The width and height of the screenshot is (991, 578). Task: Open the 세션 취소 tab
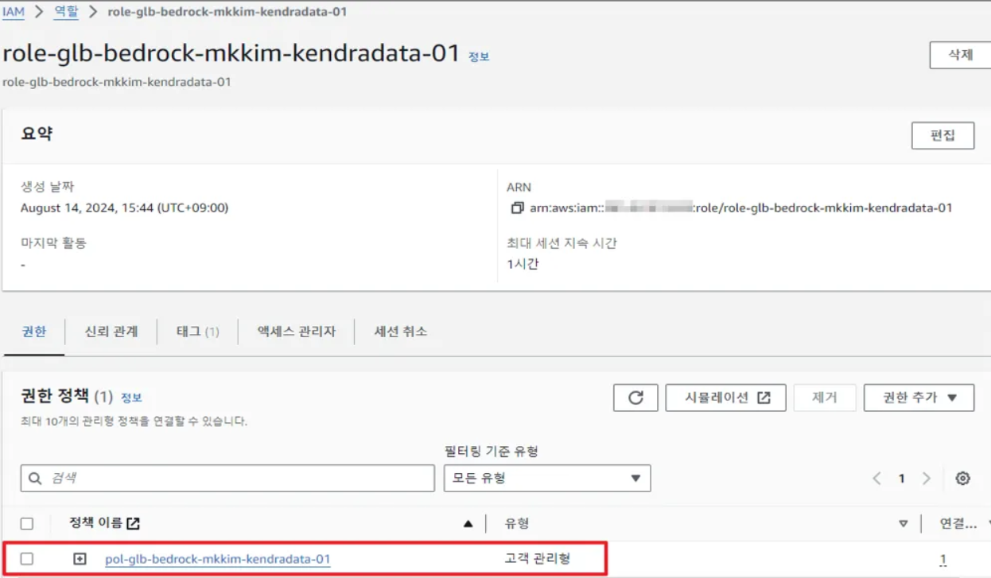[400, 332]
